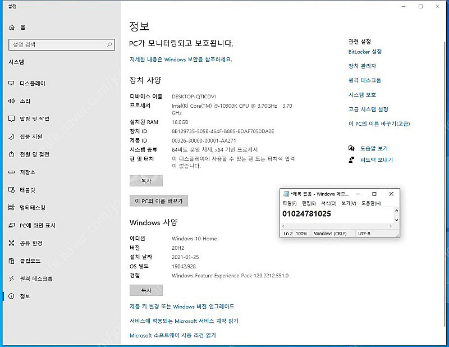The image size is (449, 347).
Task: Click the search magnifier icon
Action: pos(109,45)
